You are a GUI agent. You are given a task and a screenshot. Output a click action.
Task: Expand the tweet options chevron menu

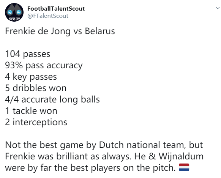[218, 8]
